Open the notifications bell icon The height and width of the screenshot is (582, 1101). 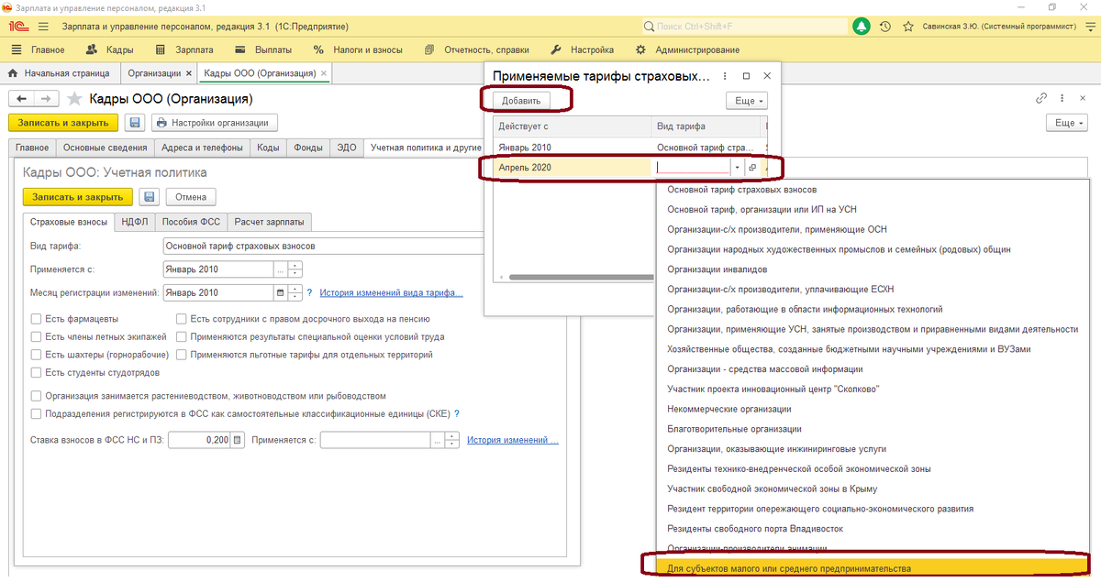(x=862, y=27)
